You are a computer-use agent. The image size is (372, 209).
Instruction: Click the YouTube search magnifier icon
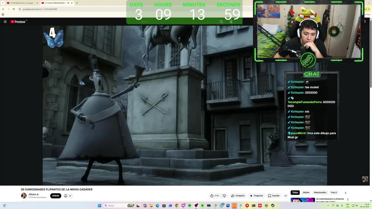(221, 21)
